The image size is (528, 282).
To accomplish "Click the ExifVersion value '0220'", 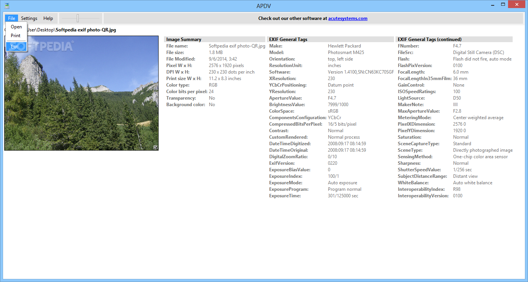I will click(x=333, y=163).
